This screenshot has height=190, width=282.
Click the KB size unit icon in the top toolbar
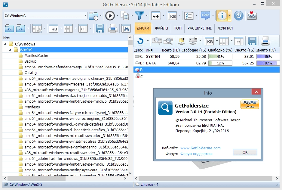click(172, 16)
